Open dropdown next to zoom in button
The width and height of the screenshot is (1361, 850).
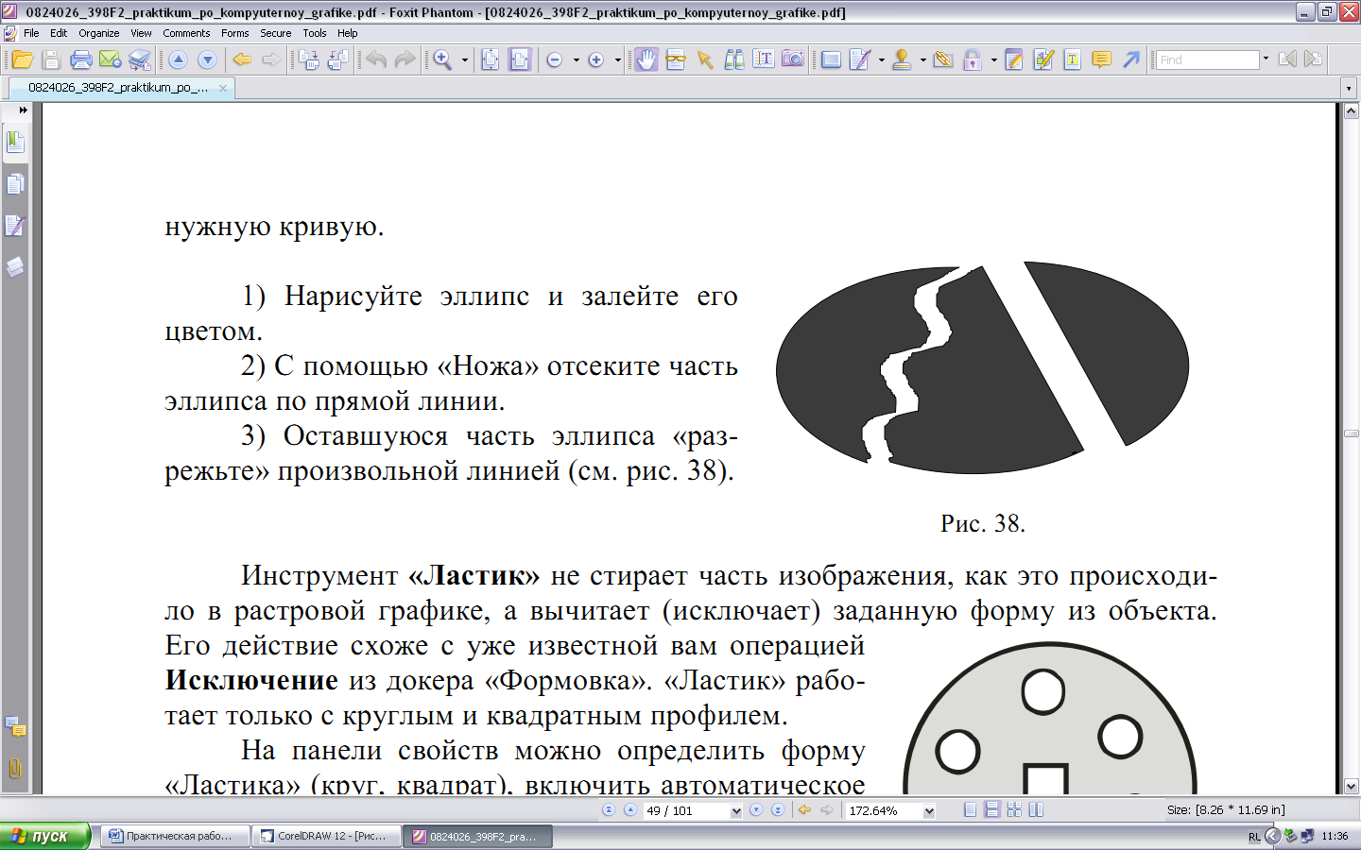pyautogui.click(x=618, y=59)
